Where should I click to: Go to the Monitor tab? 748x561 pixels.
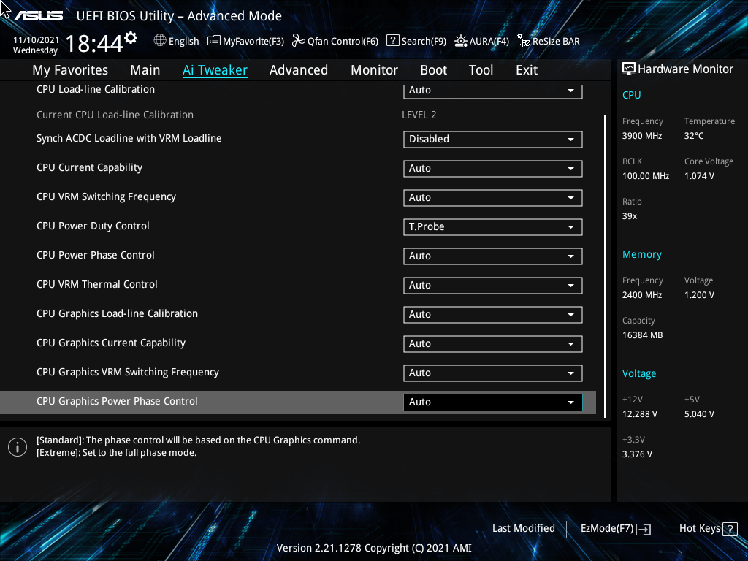tap(374, 70)
